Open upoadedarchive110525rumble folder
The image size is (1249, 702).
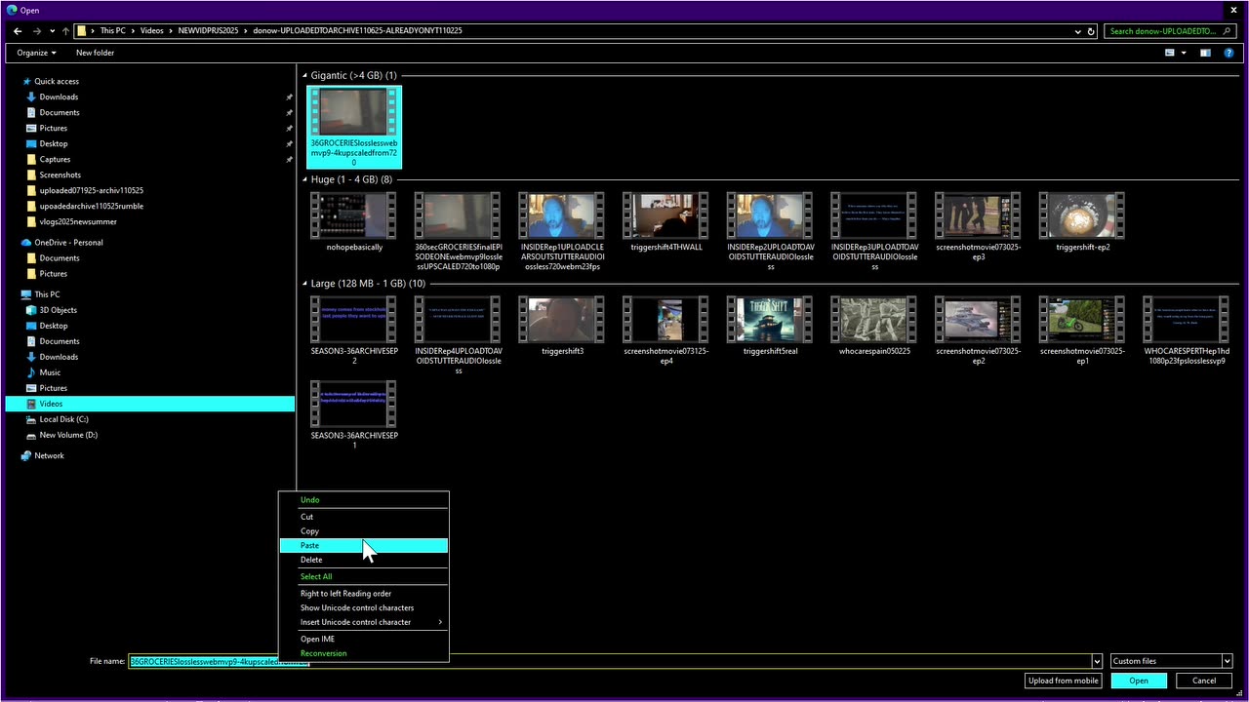[x=91, y=206]
